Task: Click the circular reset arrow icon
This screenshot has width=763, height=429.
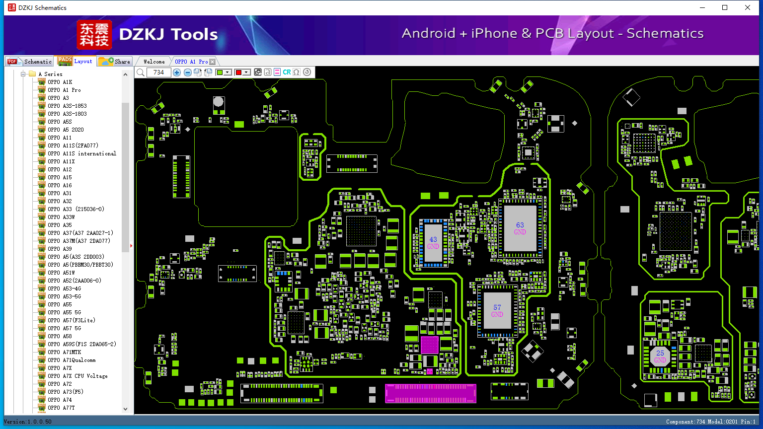Action: [x=307, y=72]
